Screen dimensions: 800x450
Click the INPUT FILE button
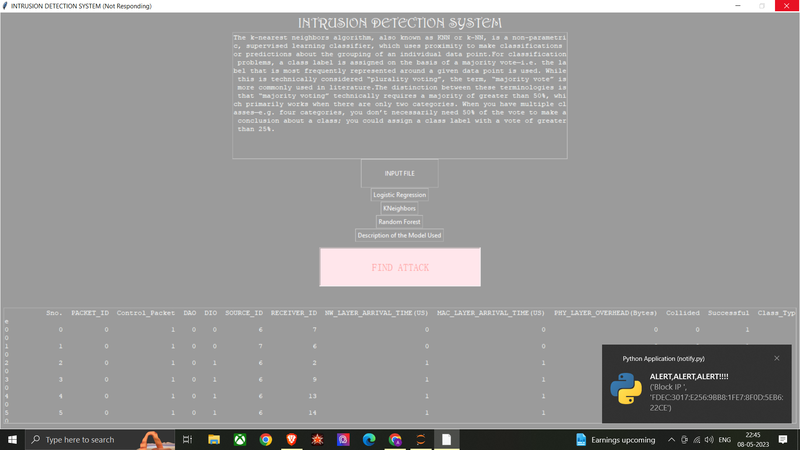click(x=399, y=173)
